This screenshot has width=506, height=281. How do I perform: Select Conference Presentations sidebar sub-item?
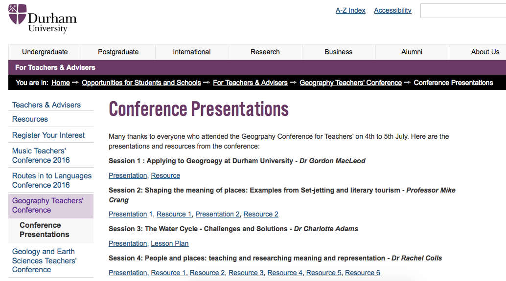[45, 230]
